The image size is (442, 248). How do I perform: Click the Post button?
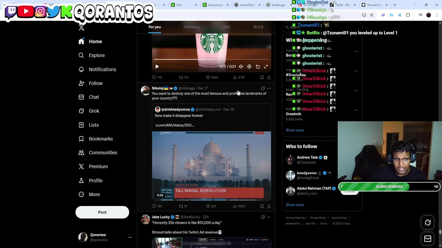click(102, 212)
